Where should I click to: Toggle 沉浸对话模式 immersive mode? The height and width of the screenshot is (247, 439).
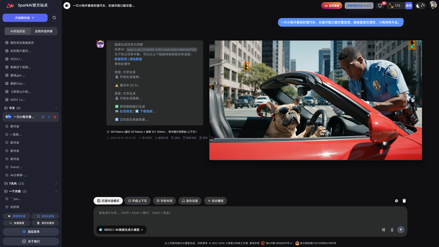click(108, 201)
